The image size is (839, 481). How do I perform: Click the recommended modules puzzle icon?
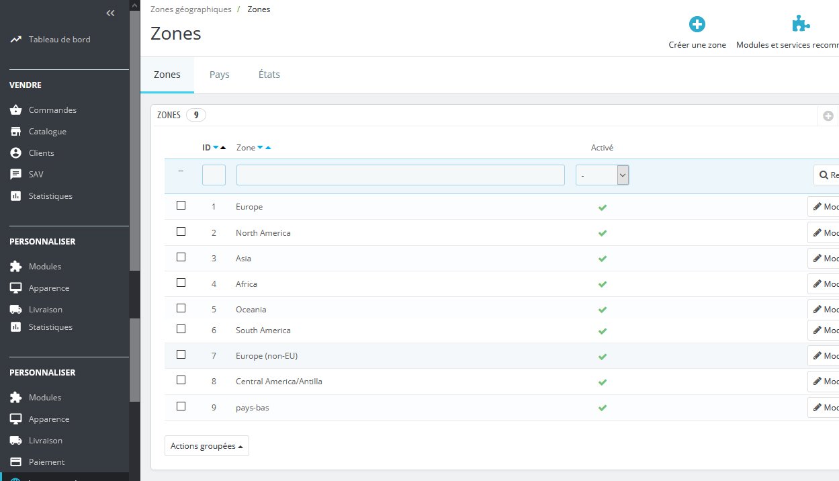(800, 25)
